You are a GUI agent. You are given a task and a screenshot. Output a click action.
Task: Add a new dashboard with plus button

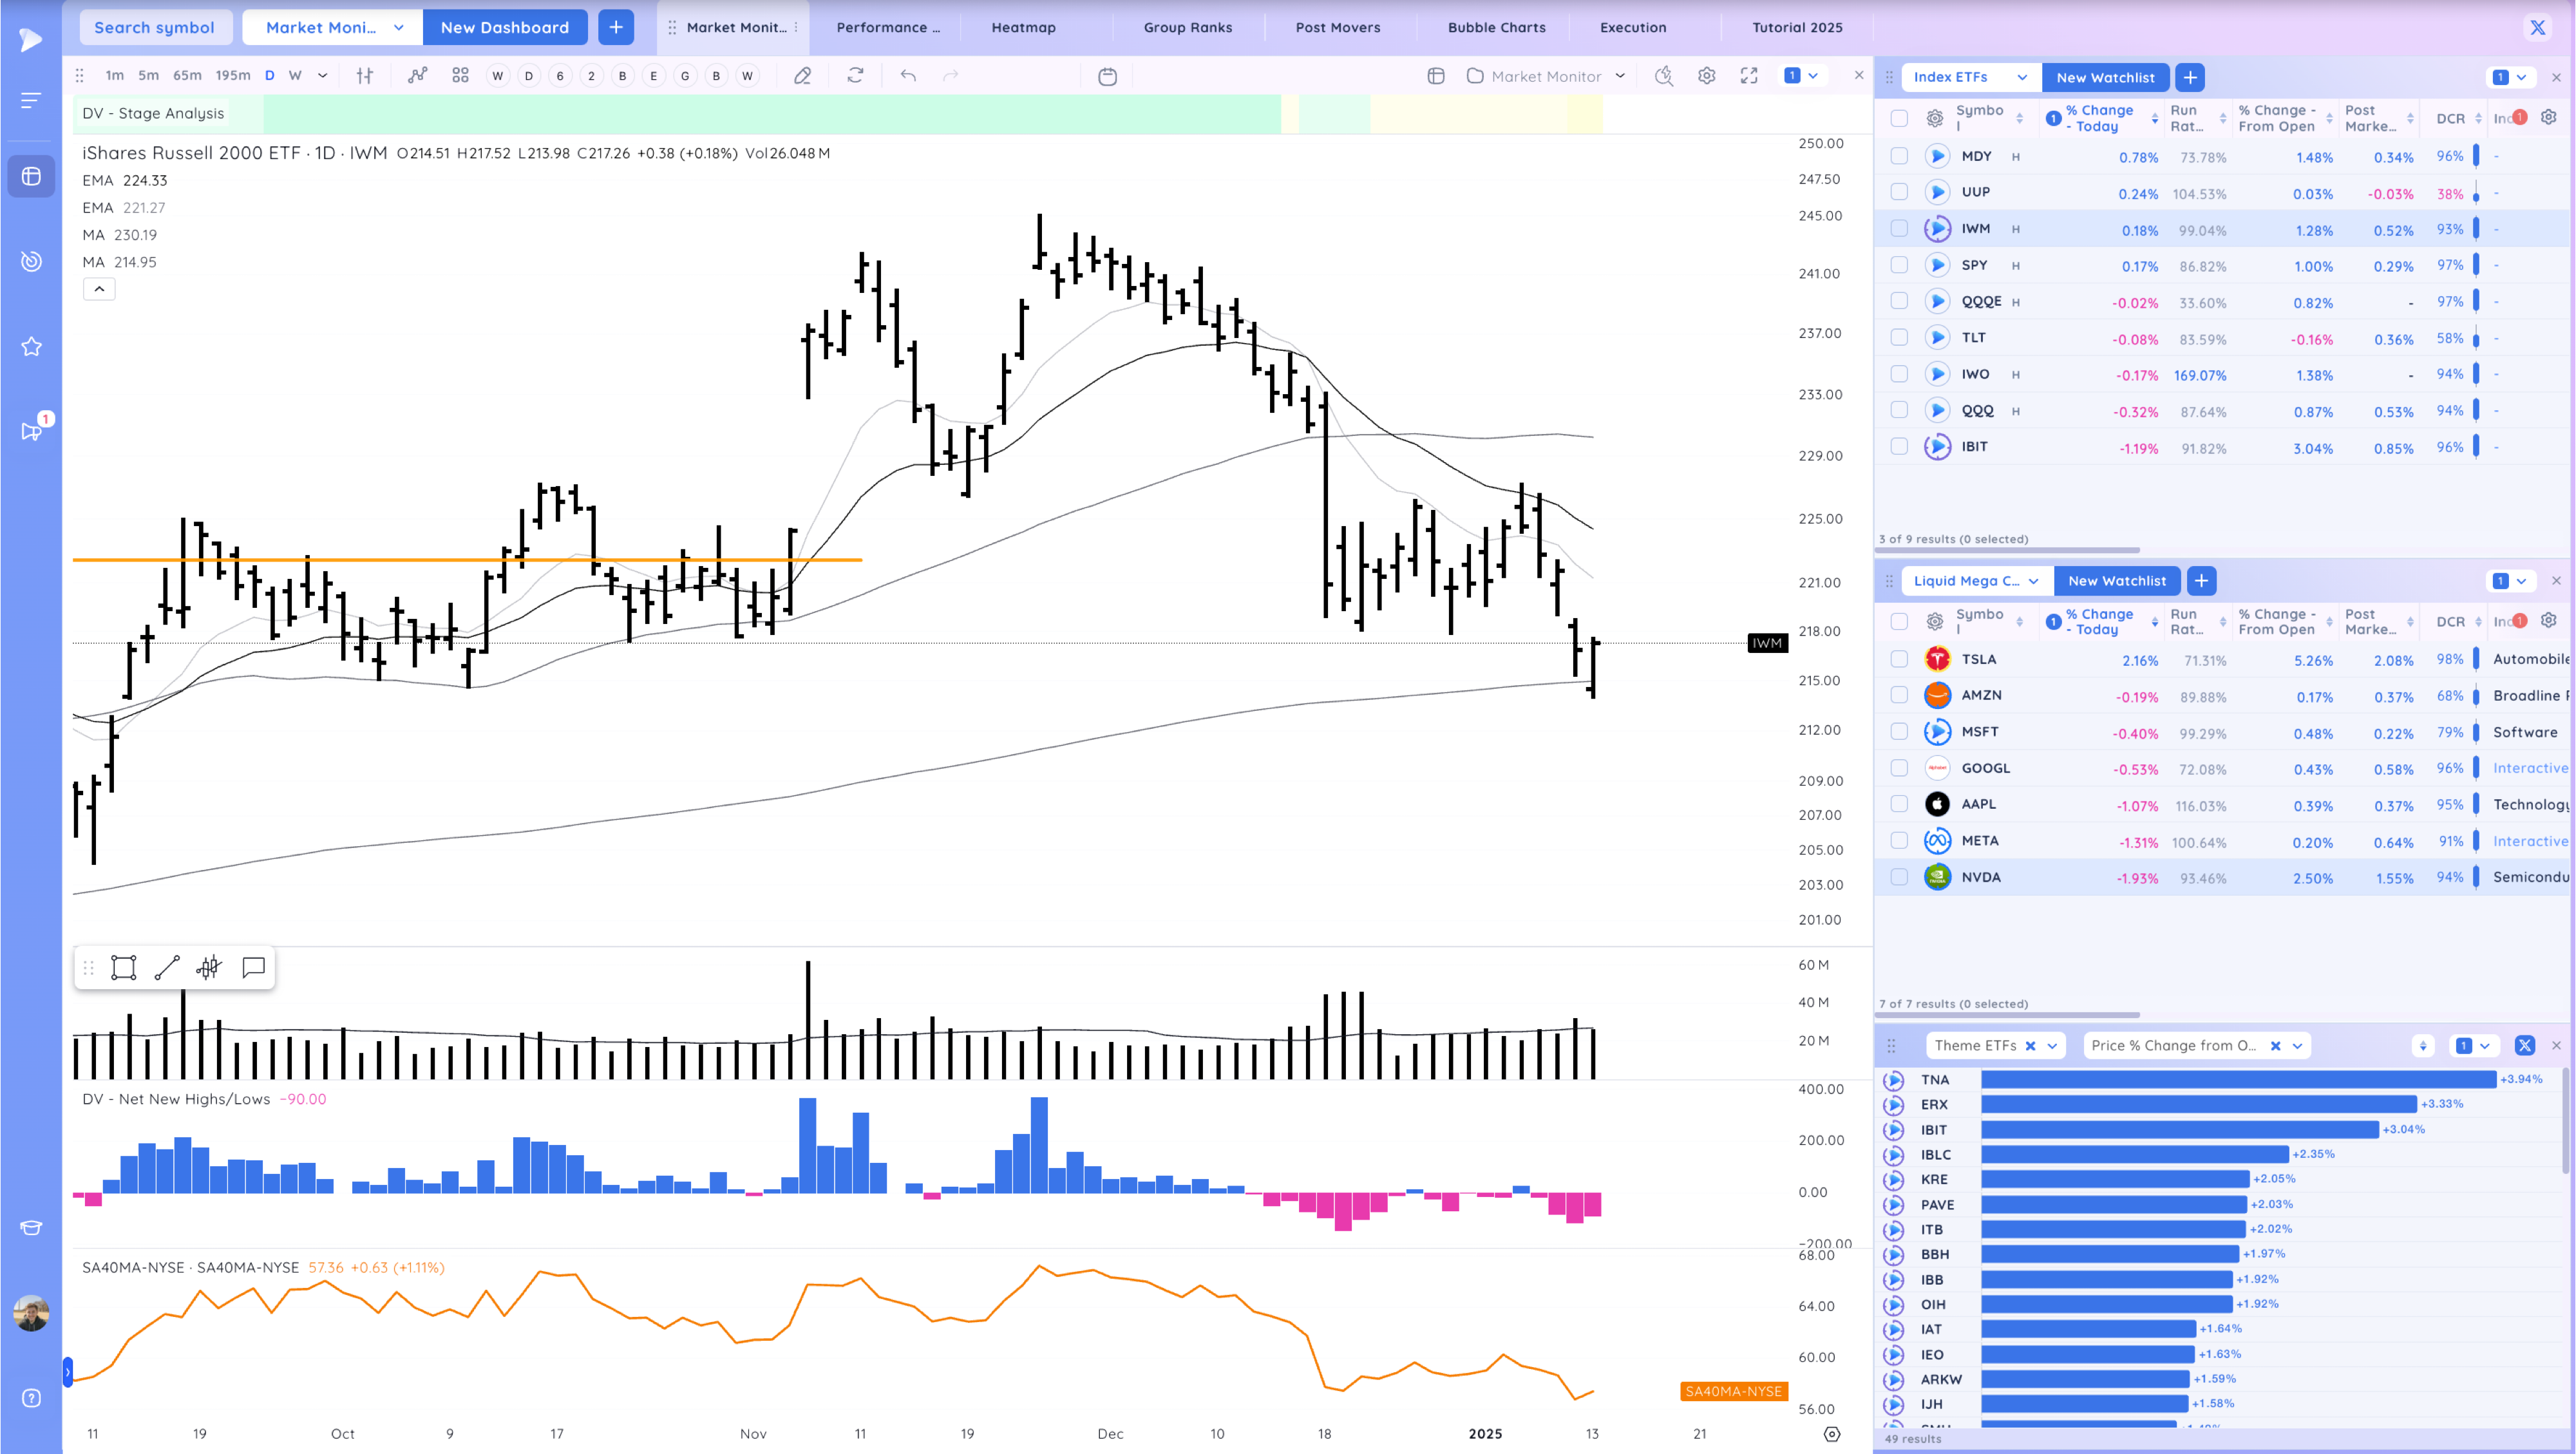click(616, 27)
